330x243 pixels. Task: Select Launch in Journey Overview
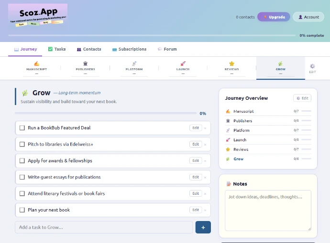(x=268, y=140)
